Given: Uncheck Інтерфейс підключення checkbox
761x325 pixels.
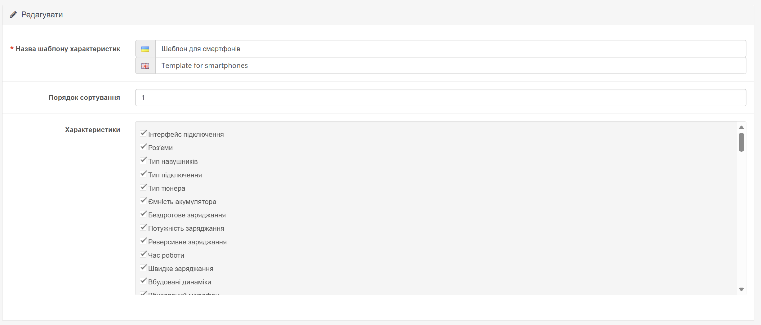Looking at the screenshot, I should coord(143,133).
